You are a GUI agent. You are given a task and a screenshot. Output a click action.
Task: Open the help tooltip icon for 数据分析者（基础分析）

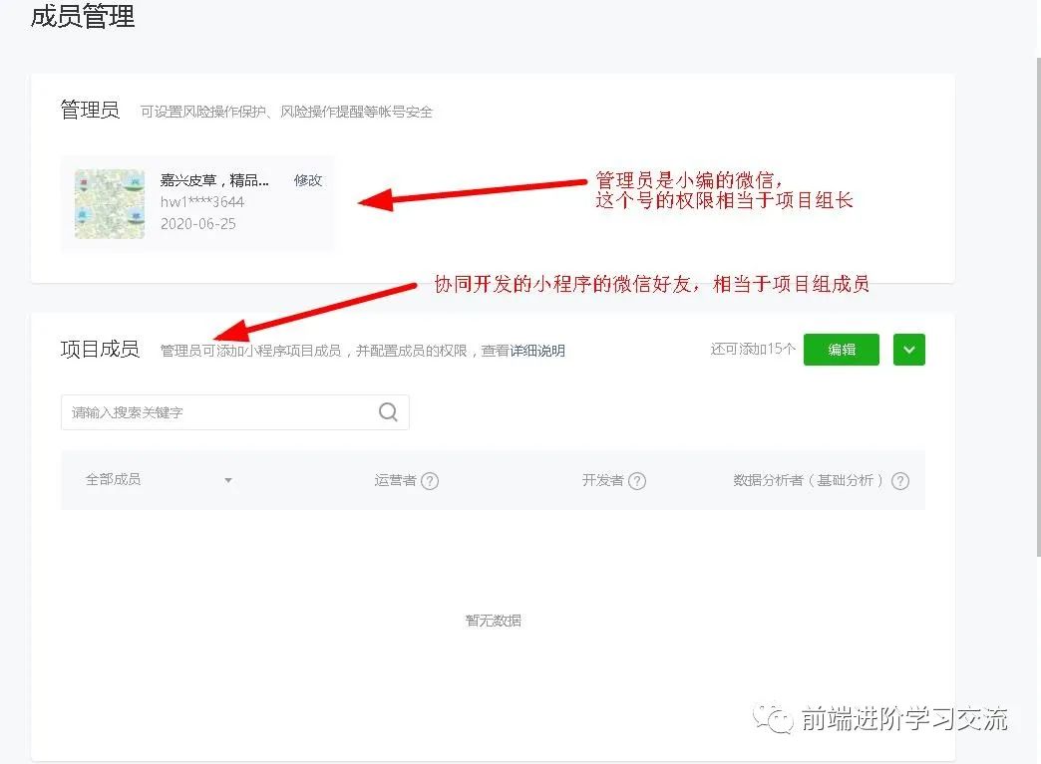(899, 481)
